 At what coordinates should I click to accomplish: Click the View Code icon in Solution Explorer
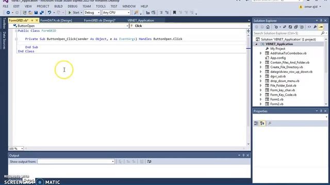click(309, 27)
